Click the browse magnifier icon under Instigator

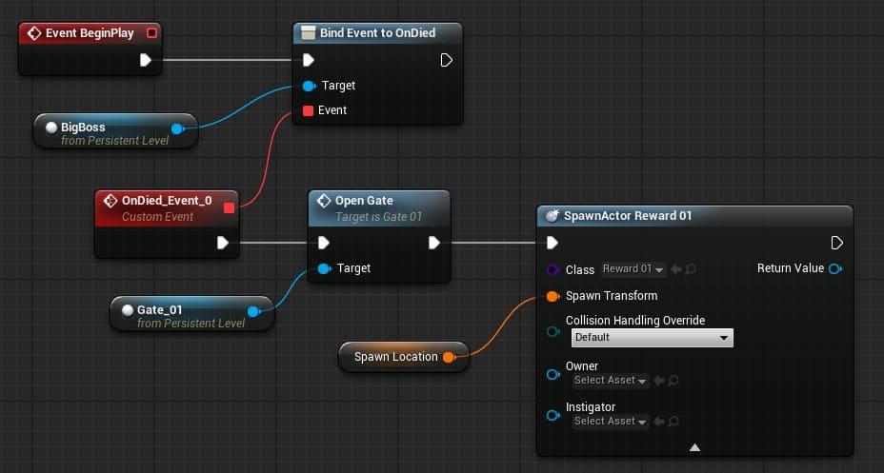point(673,422)
